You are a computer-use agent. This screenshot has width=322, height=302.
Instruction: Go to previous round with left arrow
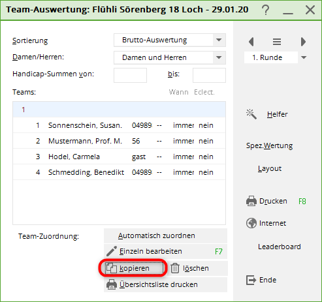251,42
